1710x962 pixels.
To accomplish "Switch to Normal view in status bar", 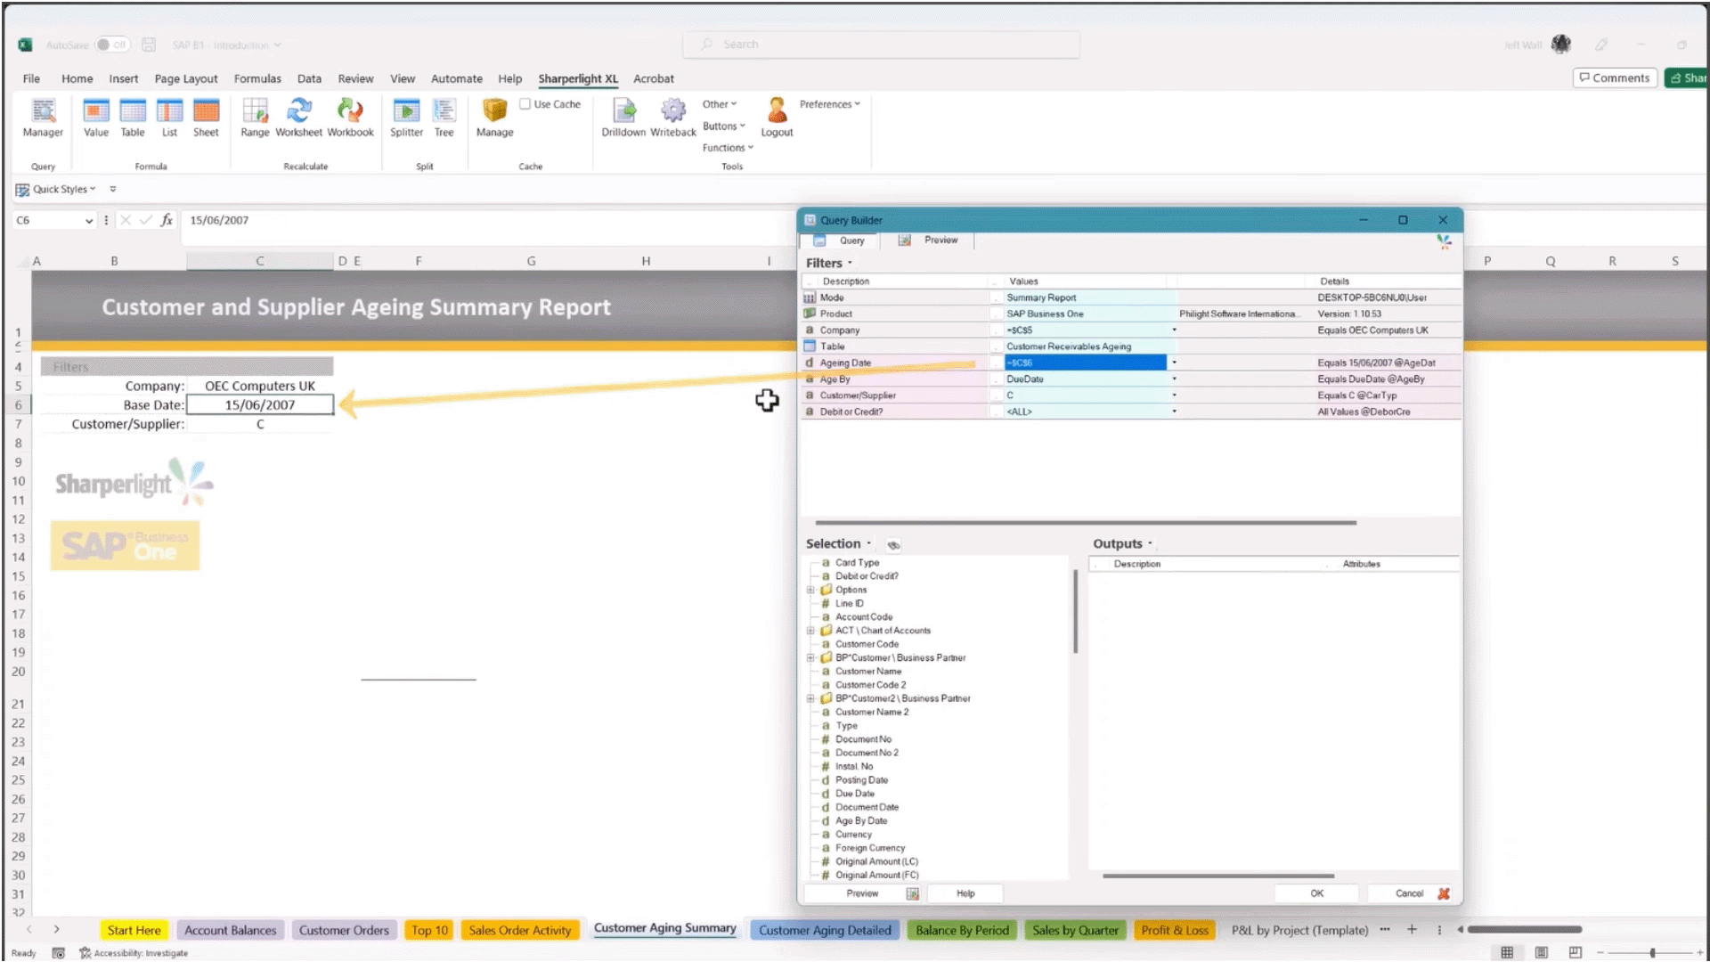I will point(1507,952).
